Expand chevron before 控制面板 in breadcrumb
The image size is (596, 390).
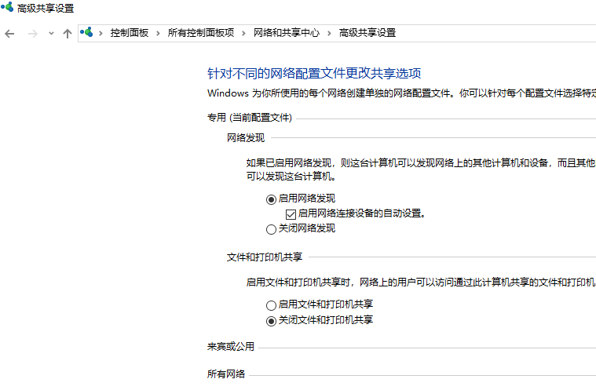click(101, 34)
